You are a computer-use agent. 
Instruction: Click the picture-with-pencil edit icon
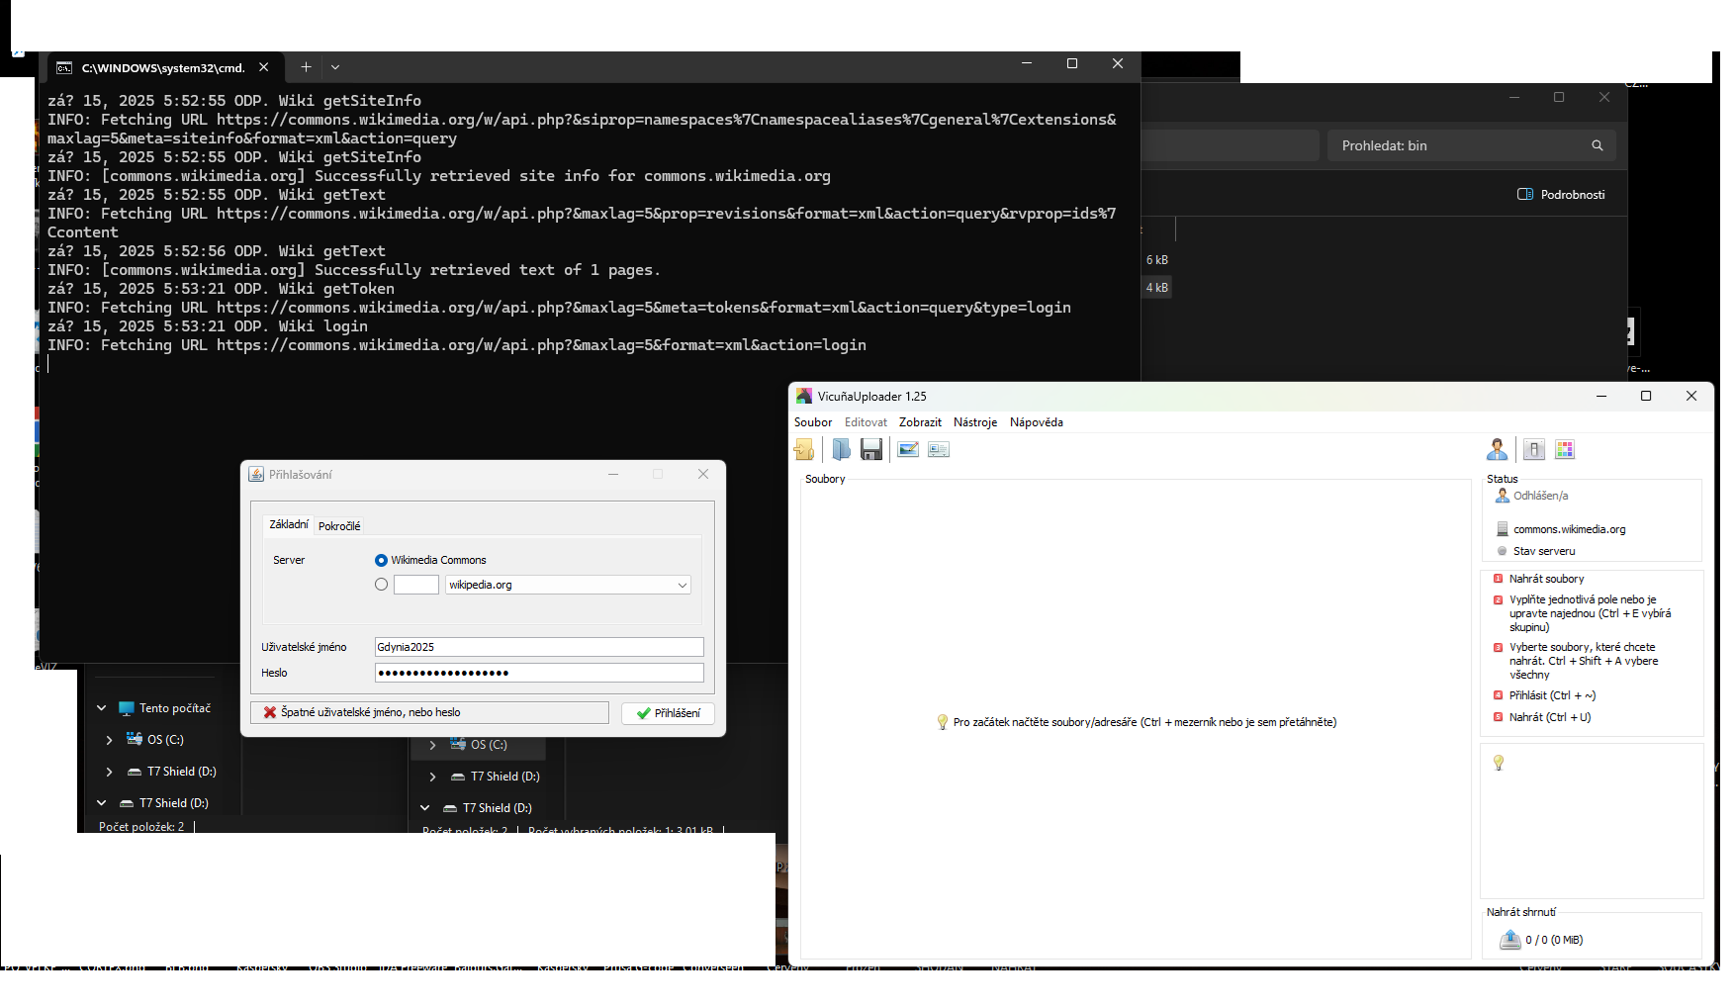click(x=908, y=450)
